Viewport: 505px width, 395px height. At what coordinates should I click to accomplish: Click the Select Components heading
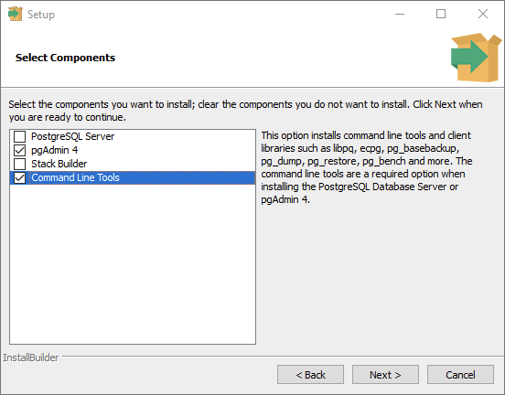click(65, 58)
